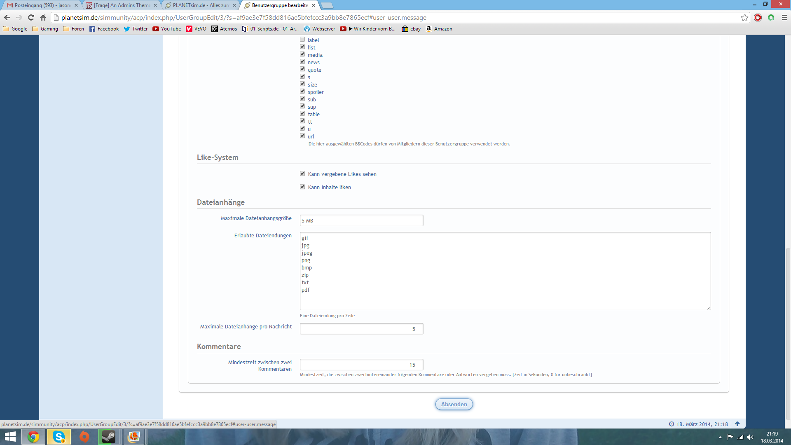Click the taskbar volume icon
This screenshot has height=445, width=791.
750,437
